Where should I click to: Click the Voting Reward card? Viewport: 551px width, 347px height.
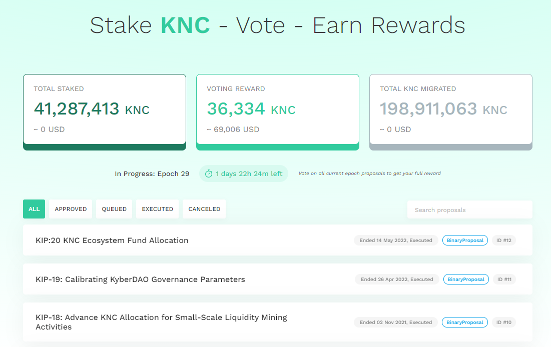[278, 112]
